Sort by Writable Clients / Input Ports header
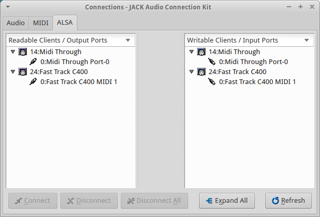This screenshot has width=320, height=217. [249, 40]
